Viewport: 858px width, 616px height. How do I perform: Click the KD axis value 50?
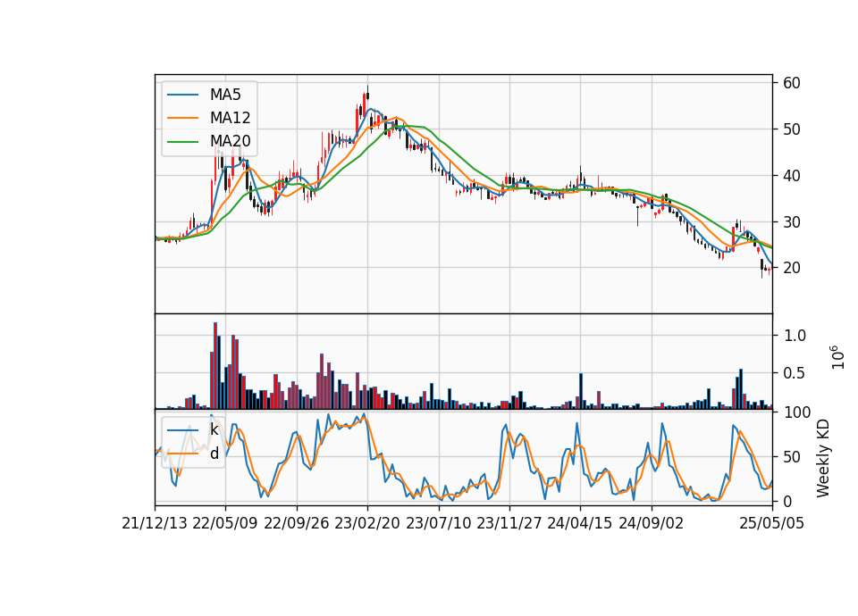[792, 457]
